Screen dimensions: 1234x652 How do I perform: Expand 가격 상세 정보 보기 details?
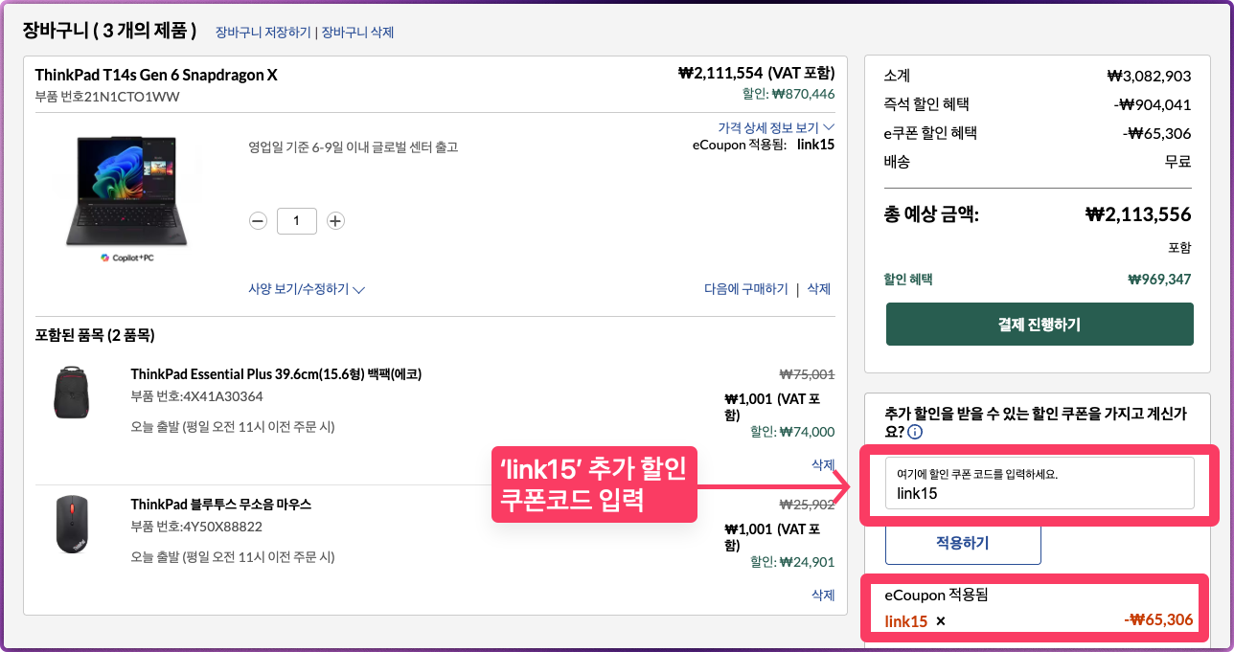click(x=776, y=127)
